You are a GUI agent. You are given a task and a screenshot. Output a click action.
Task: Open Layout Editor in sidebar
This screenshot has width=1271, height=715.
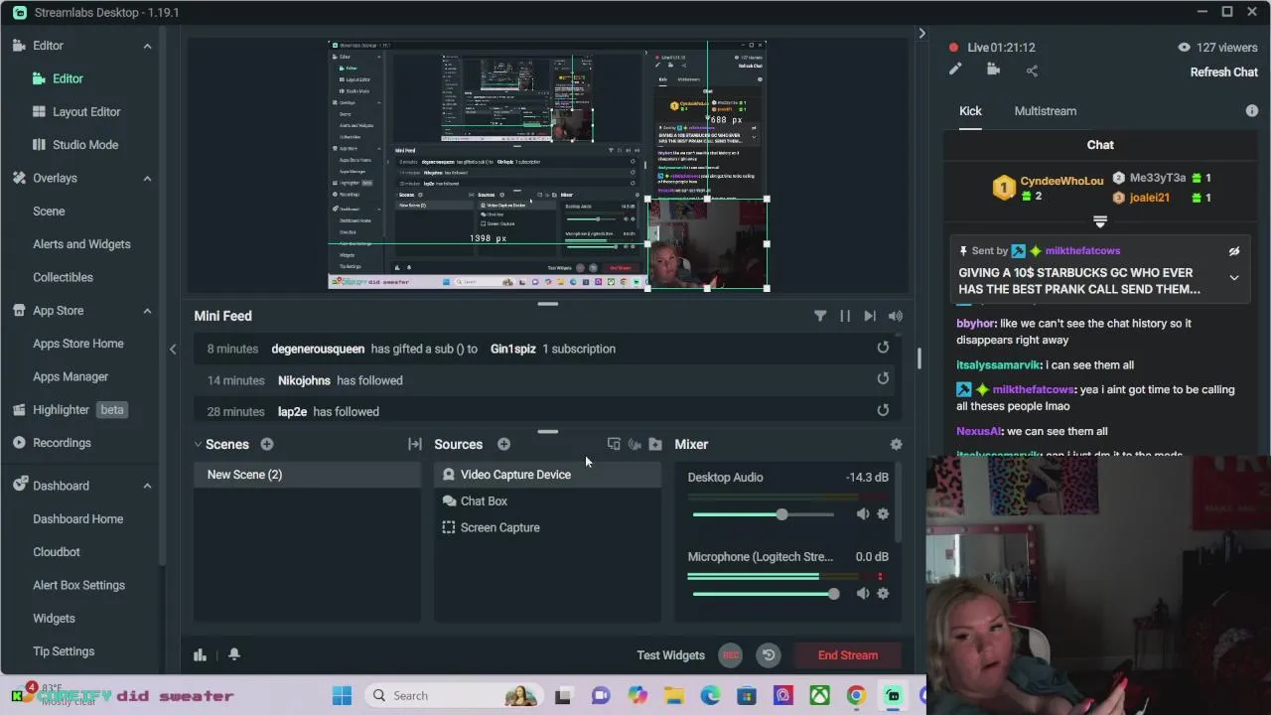(86, 111)
